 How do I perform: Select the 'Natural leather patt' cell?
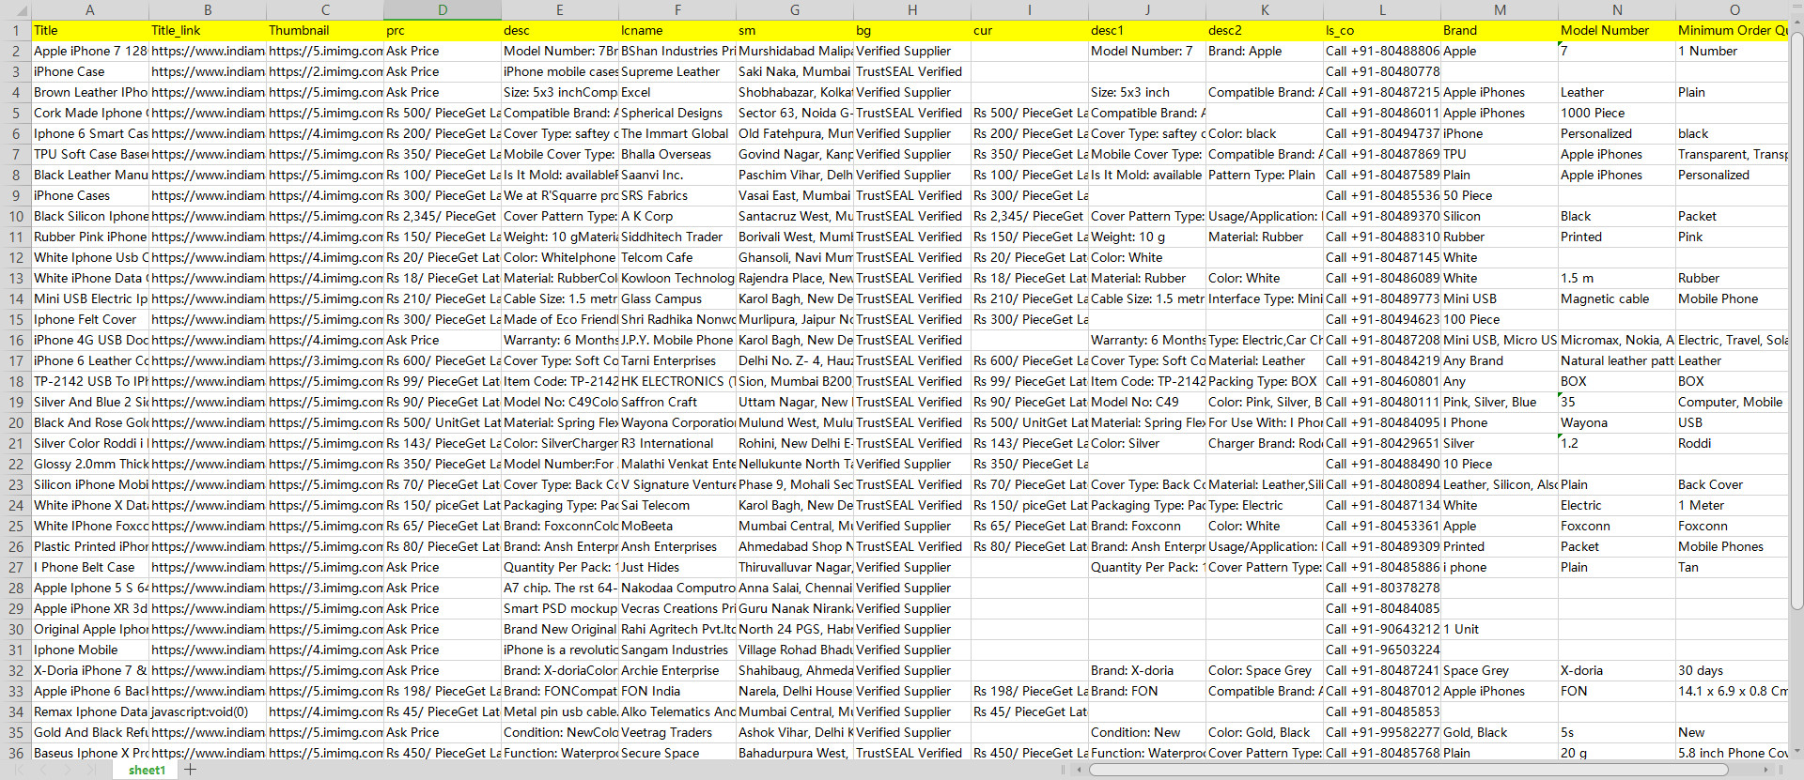[x=1617, y=361]
